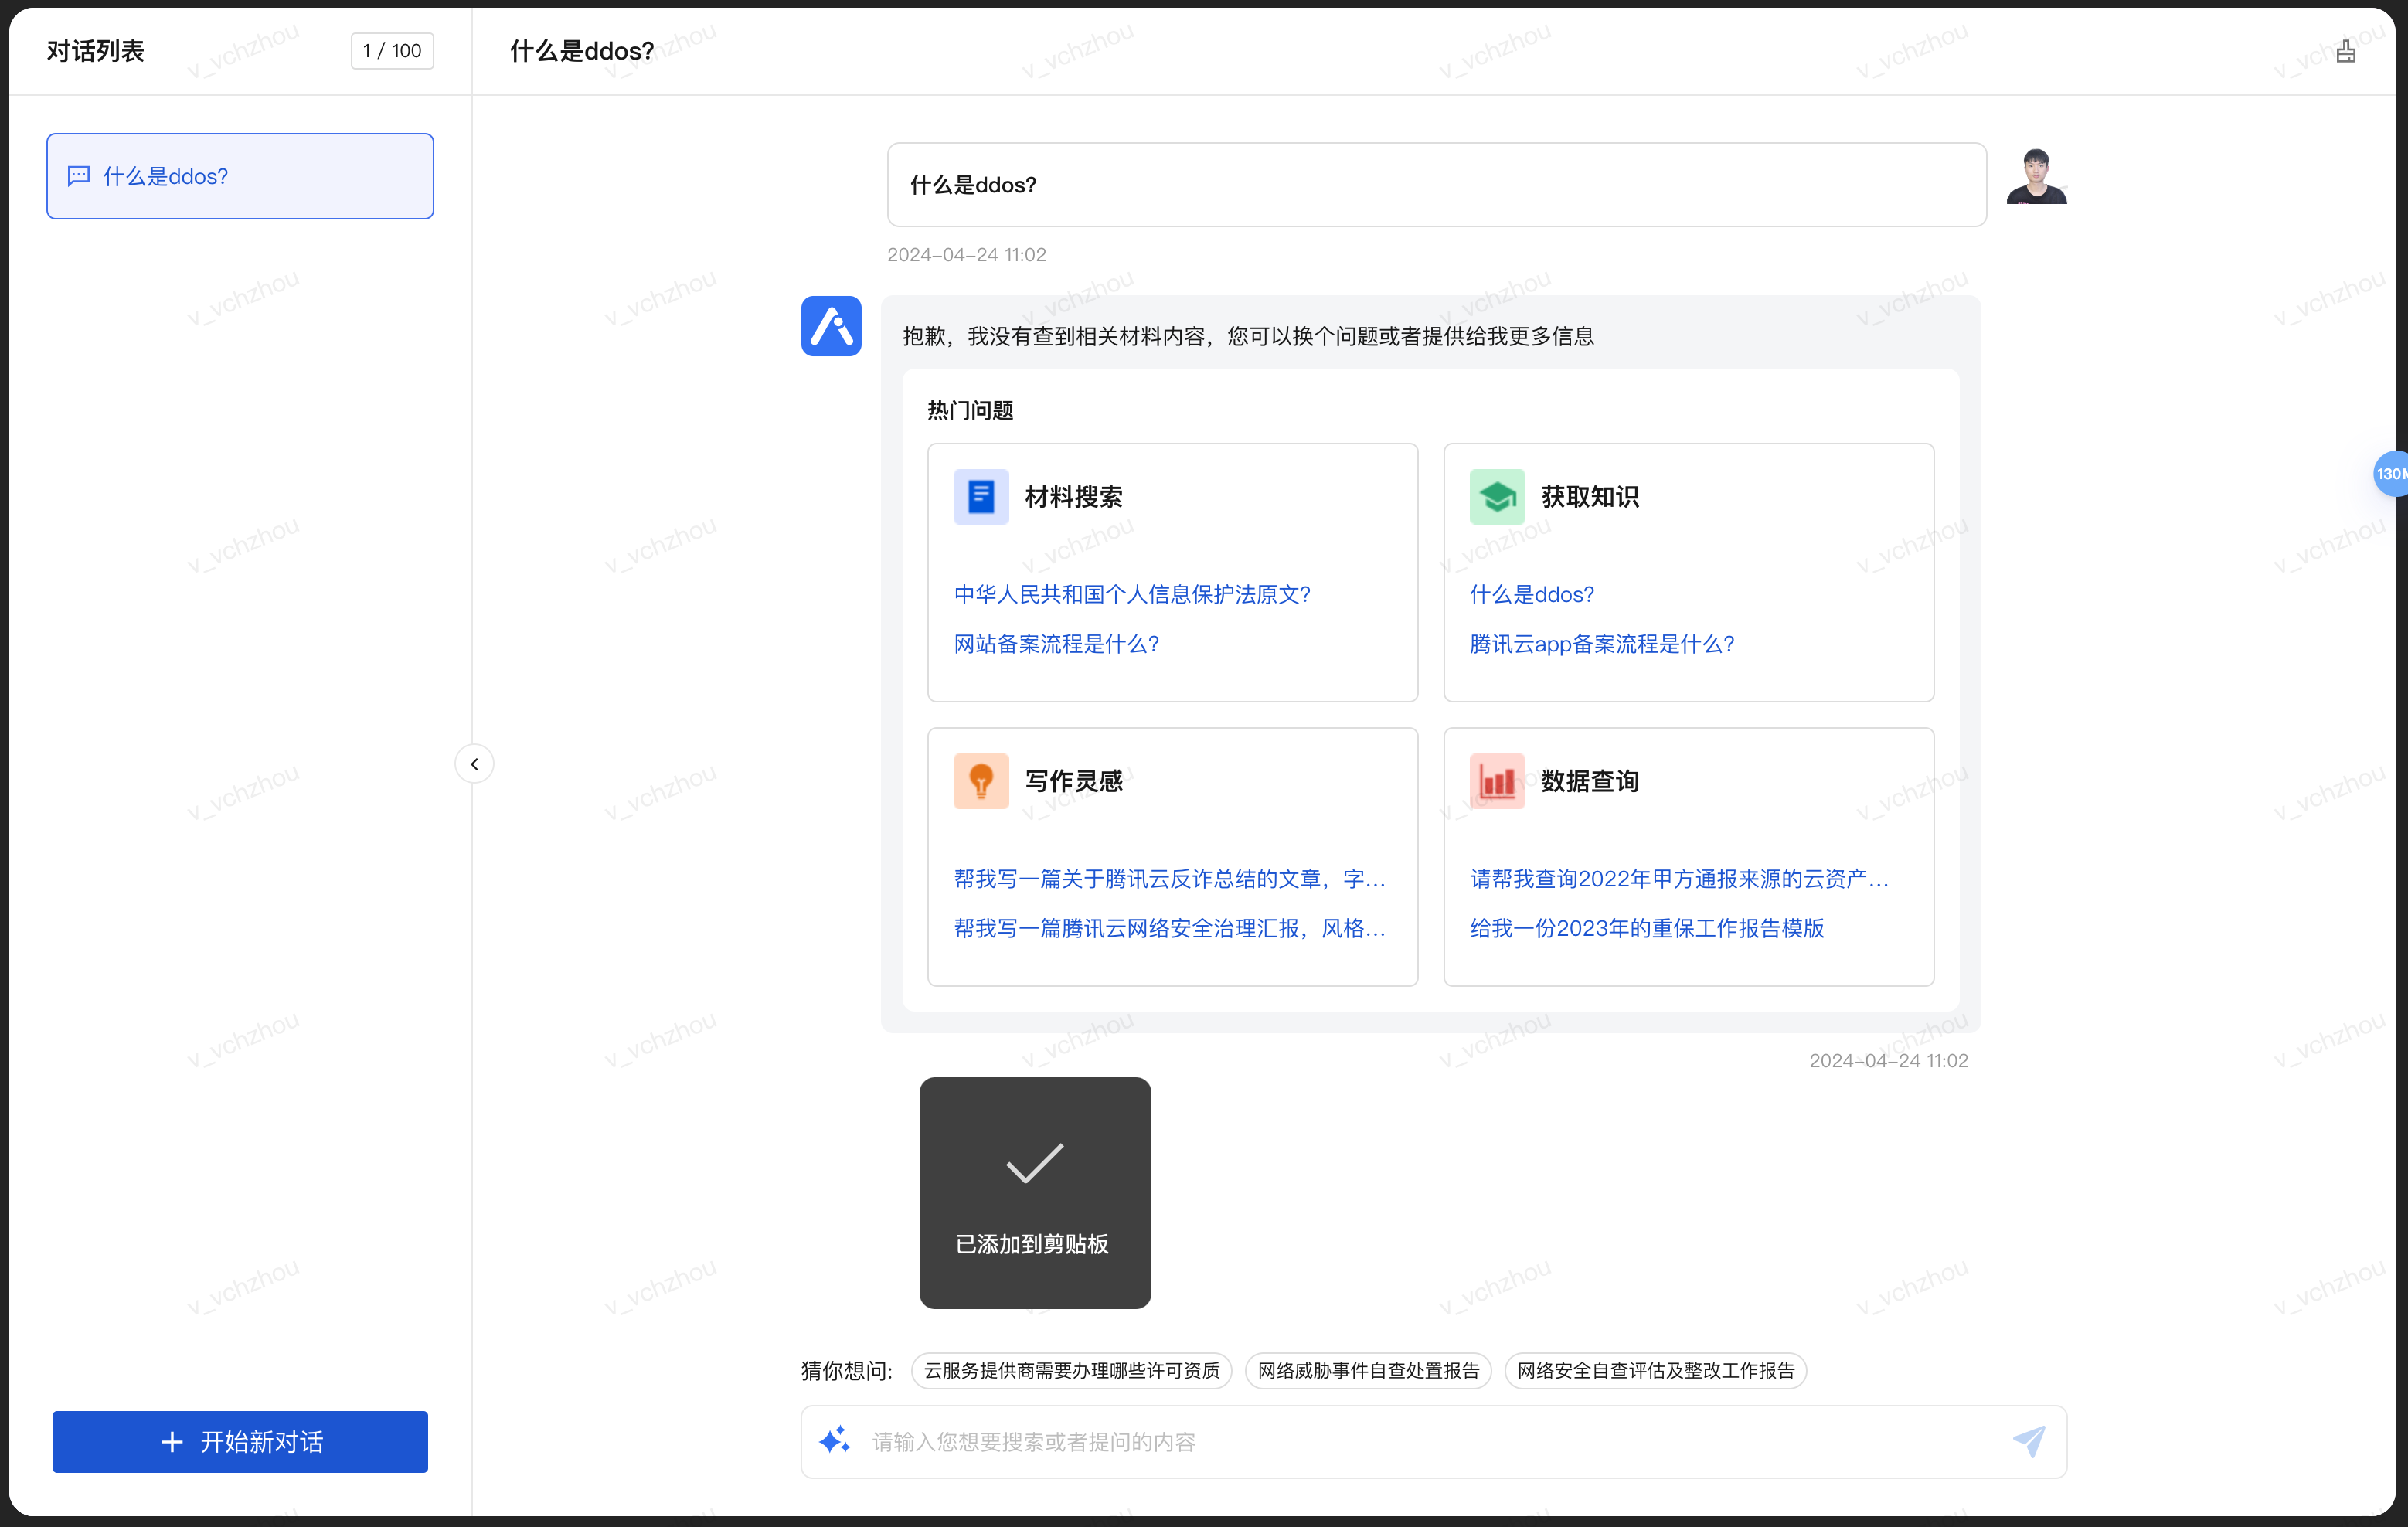Select suggestion 网络威胁事件自查处置报告
The image size is (2408, 1527).
1368,1370
